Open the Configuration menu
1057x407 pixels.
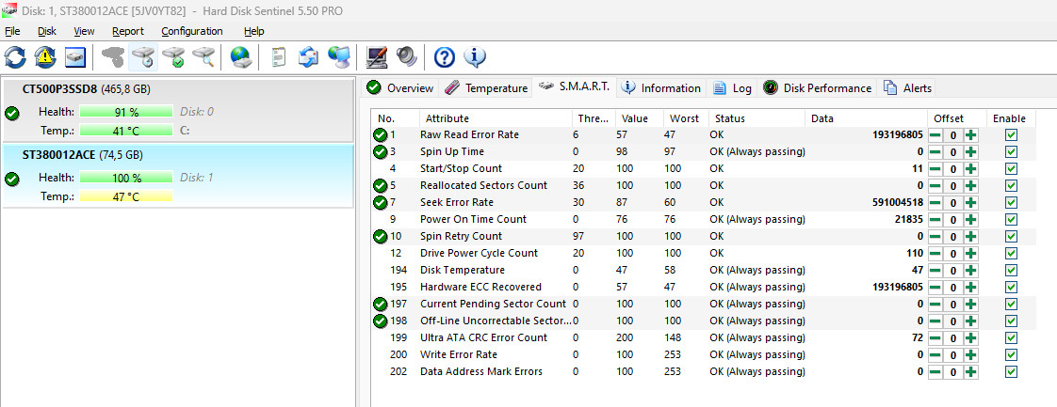click(191, 31)
